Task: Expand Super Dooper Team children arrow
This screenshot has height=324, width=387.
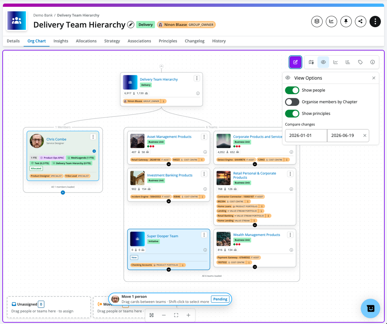Action: (169, 270)
